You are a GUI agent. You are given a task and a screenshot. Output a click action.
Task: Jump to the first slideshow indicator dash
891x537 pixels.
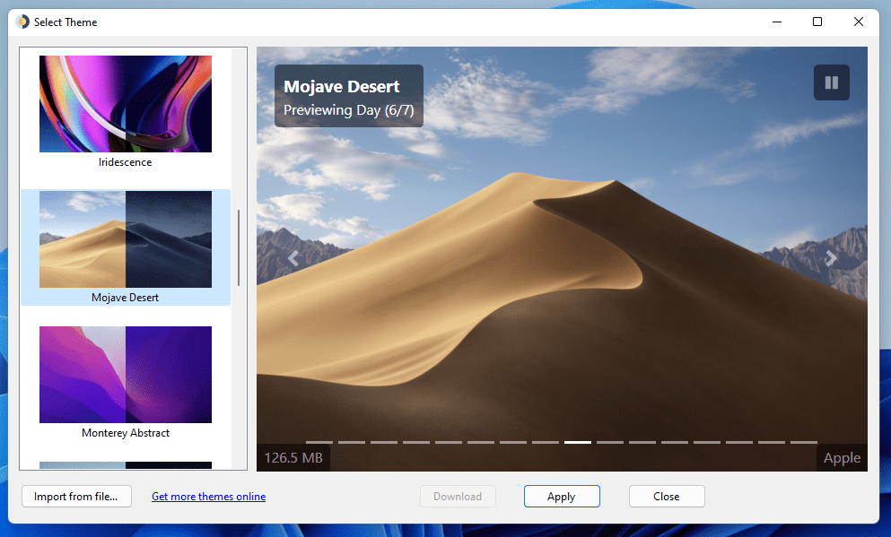coord(319,442)
